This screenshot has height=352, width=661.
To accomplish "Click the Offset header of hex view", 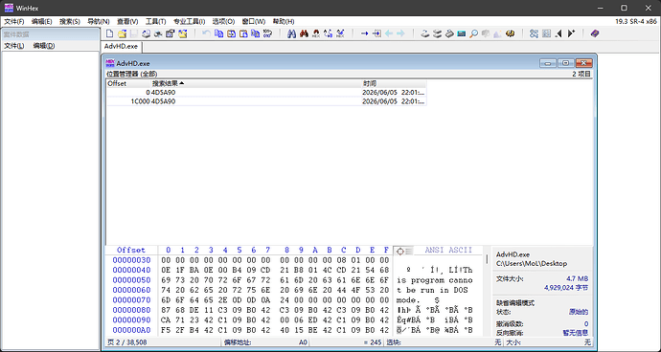I will (x=131, y=250).
